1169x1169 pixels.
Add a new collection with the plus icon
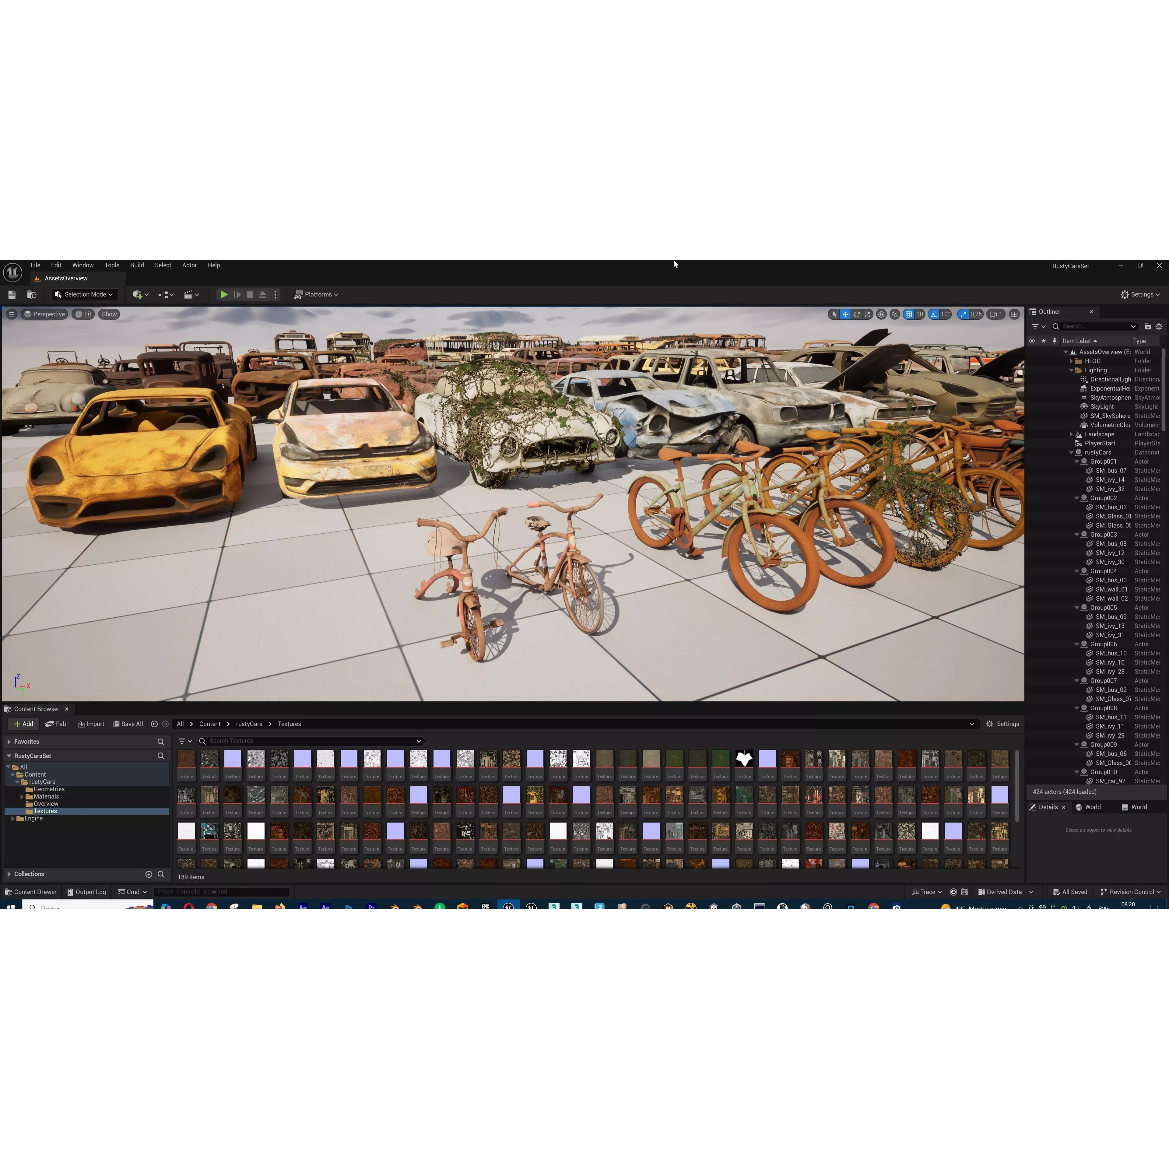[x=149, y=874]
